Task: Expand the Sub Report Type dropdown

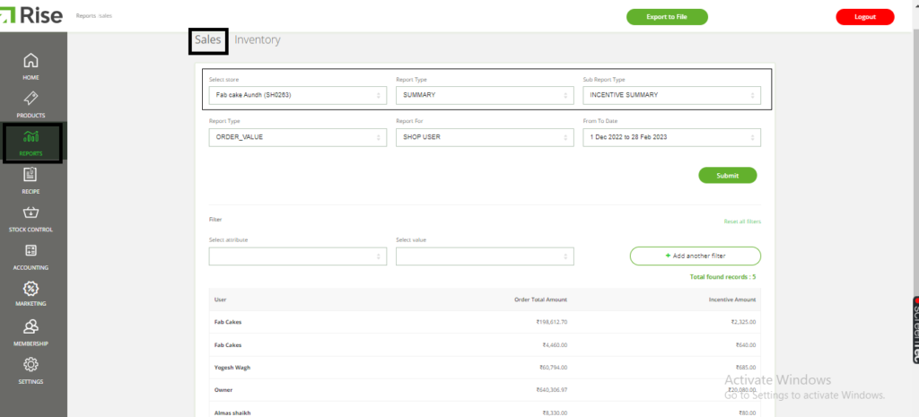Action: coord(671,95)
